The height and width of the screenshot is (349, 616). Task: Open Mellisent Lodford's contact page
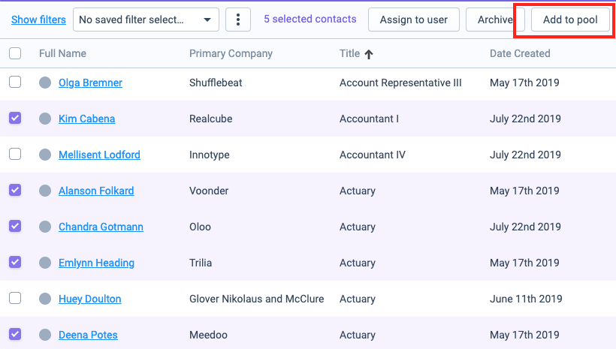[x=99, y=155]
